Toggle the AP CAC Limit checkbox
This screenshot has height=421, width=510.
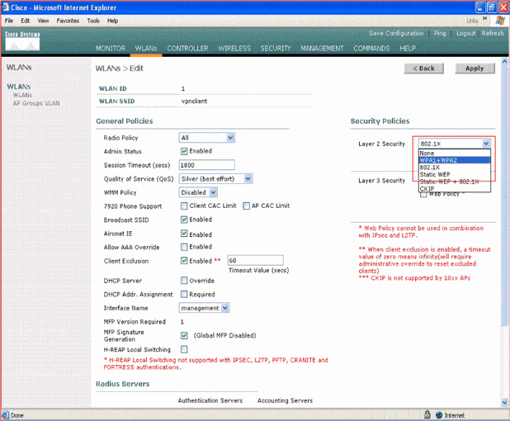click(x=247, y=206)
